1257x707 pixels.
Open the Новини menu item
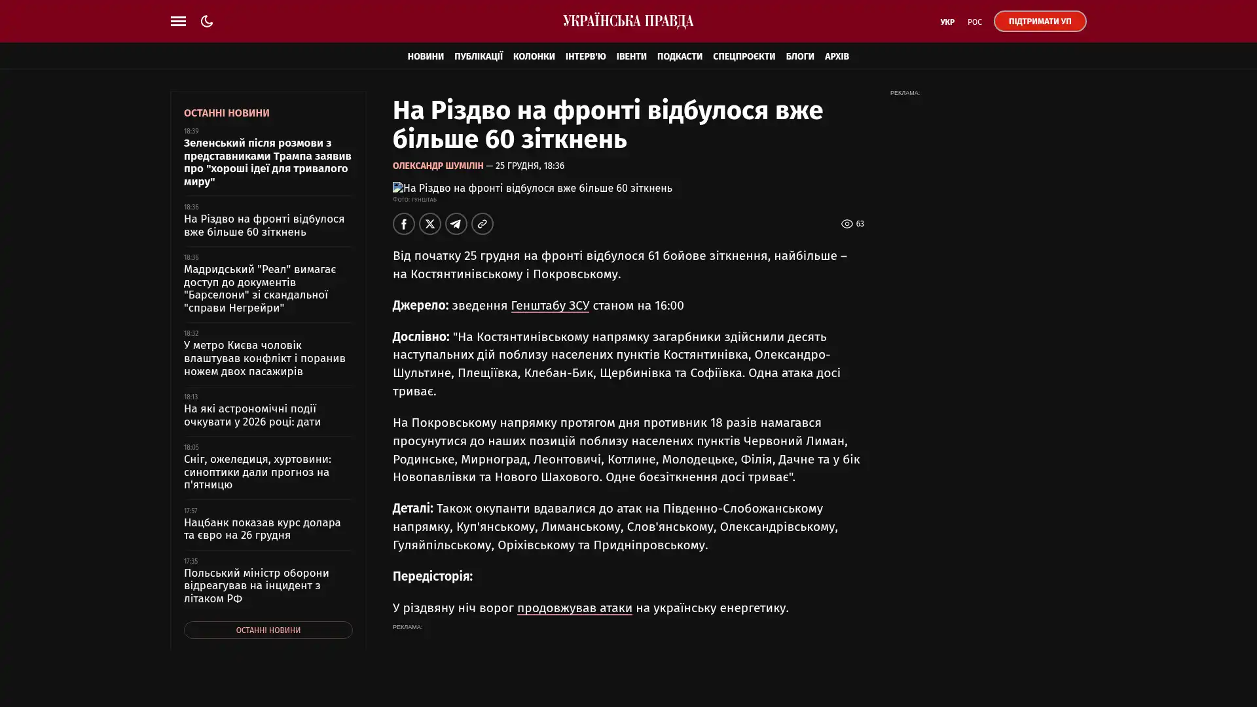pyautogui.click(x=425, y=56)
